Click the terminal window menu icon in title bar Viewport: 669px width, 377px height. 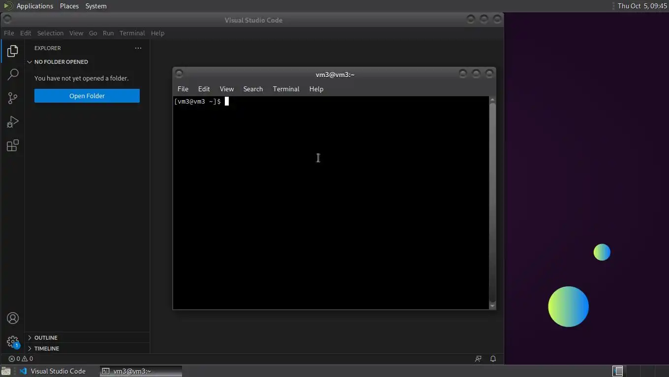179,74
